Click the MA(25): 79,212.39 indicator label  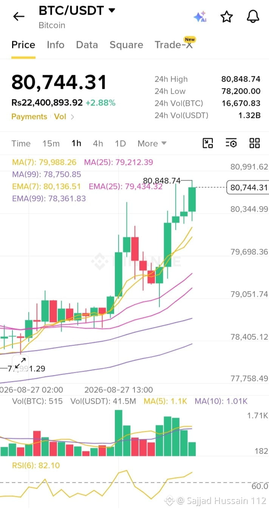pyautogui.click(x=119, y=162)
